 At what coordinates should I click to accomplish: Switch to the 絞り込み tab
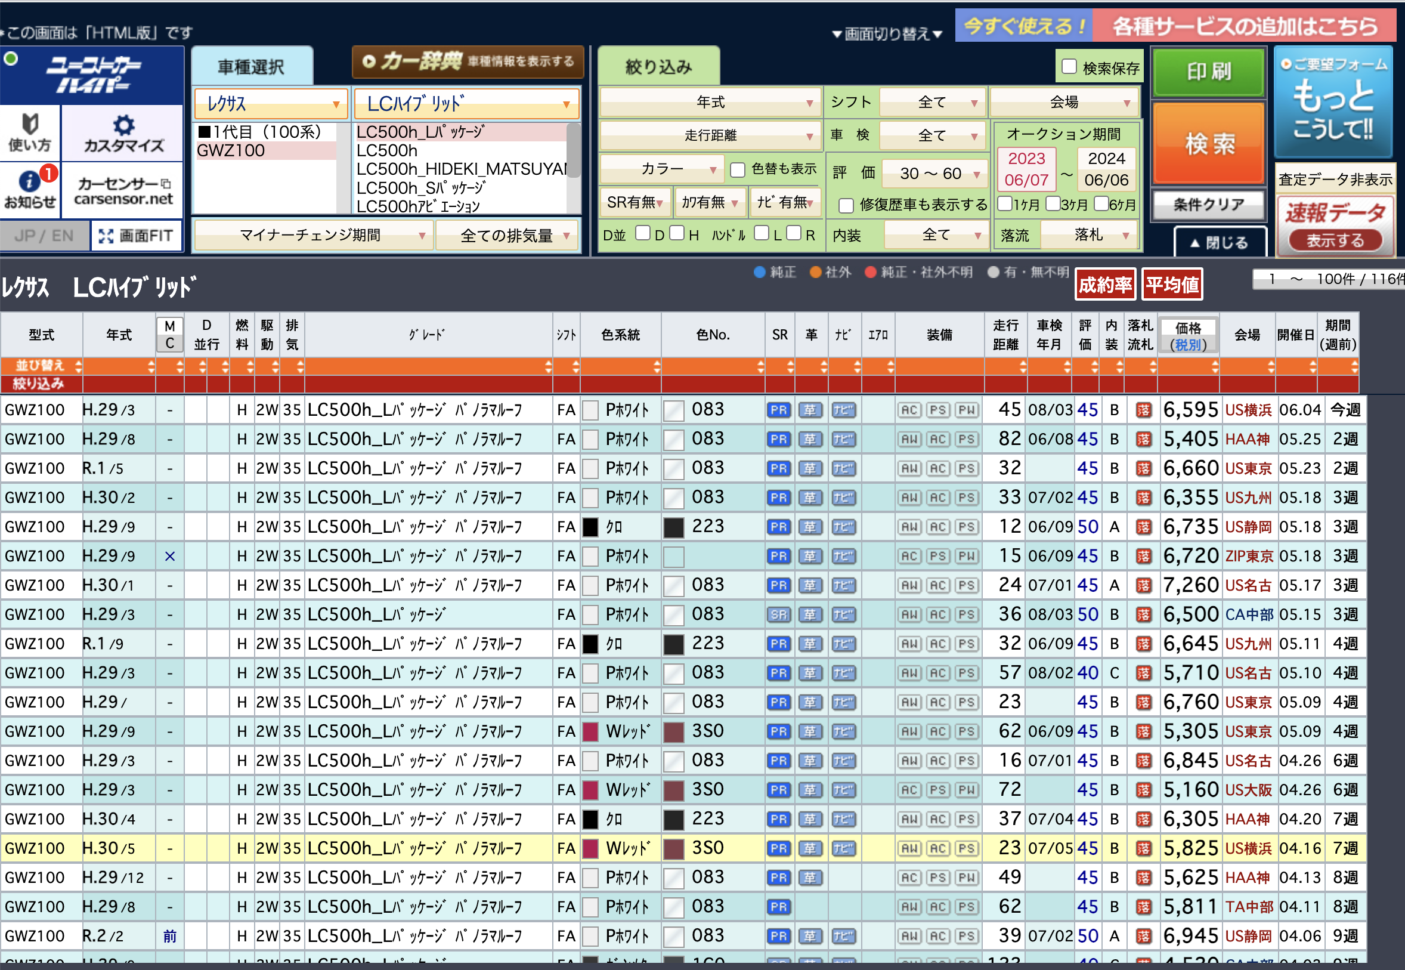(x=658, y=66)
